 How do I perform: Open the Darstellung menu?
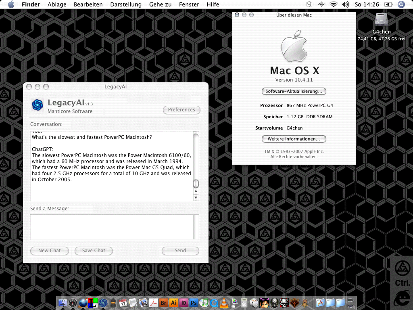tap(126, 4)
